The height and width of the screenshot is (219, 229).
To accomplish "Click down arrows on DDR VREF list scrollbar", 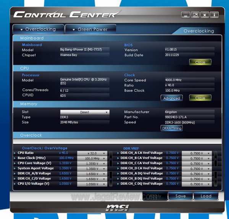I will (216, 179).
